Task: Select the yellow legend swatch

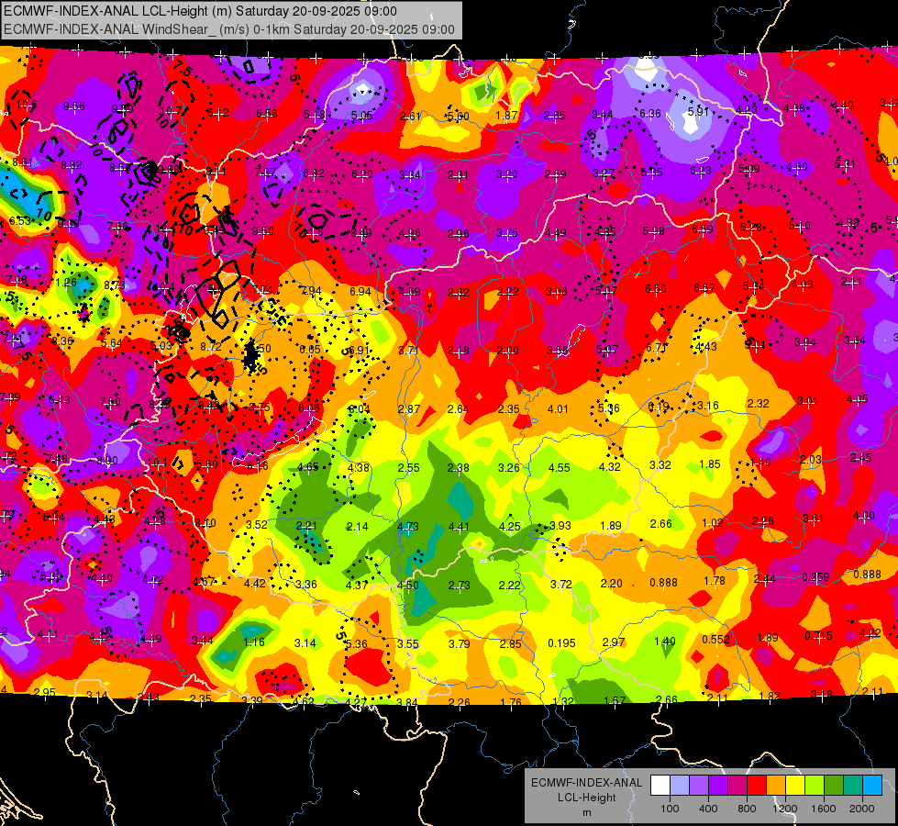Action: point(795,786)
